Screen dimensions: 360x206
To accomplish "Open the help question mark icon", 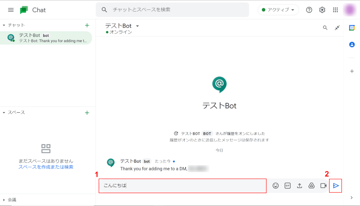I will tap(309, 10).
